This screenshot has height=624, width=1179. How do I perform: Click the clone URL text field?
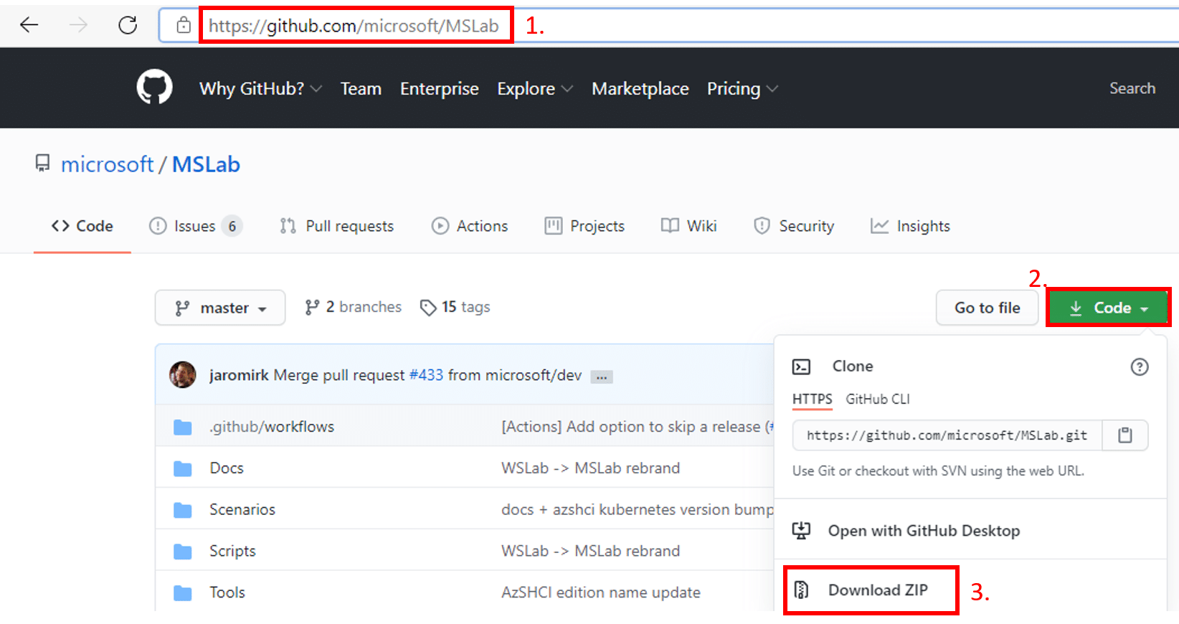click(x=947, y=435)
